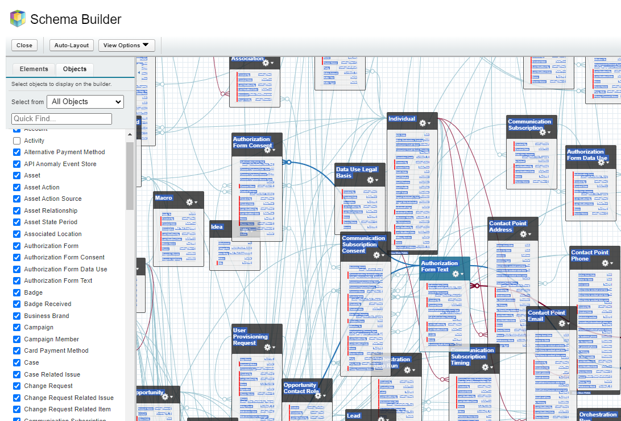Open the View Options dropdown
The image size is (621, 421).
(126, 45)
